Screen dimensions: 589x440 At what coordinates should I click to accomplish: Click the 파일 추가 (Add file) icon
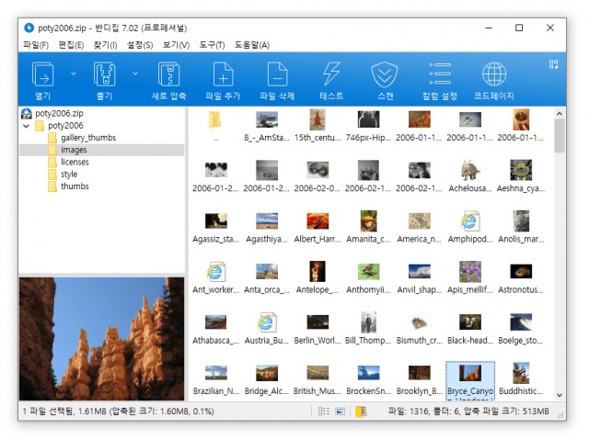point(223,74)
